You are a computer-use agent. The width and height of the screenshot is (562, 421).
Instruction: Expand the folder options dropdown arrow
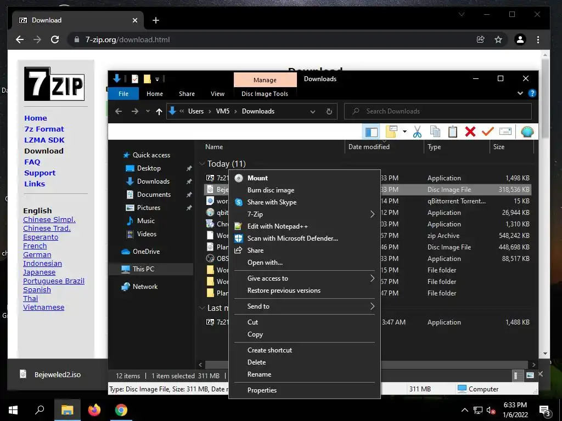click(x=404, y=132)
